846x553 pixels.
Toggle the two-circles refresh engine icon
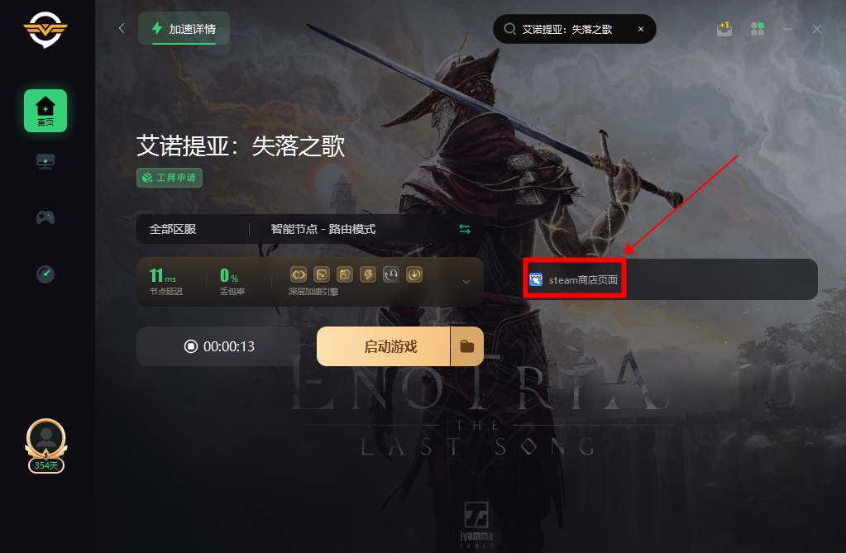pos(345,274)
